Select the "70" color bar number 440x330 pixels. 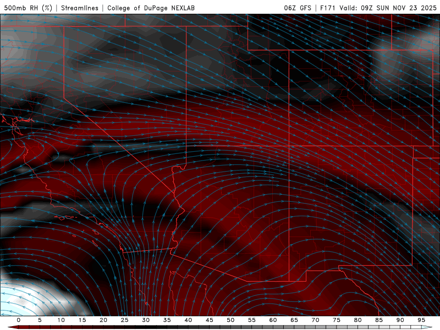pos(315,320)
